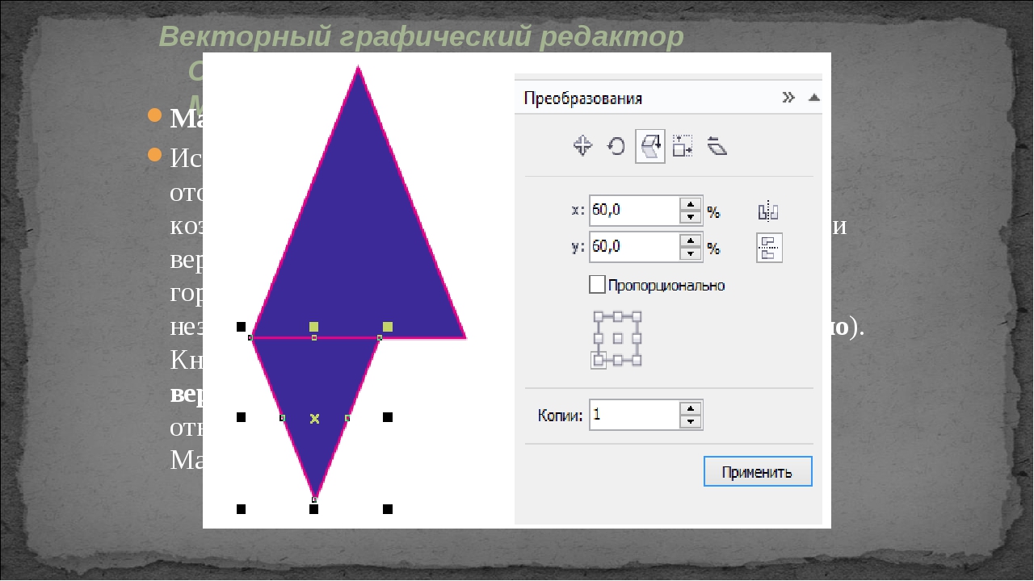The height and width of the screenshot is (581, 1034).
Task: Increase the y scale percentage
Action: coord(690,240)
